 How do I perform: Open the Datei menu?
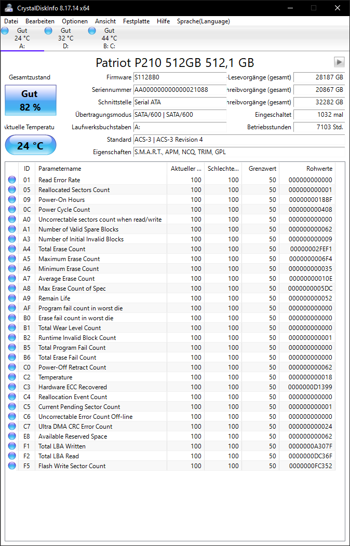coord(11,21)
